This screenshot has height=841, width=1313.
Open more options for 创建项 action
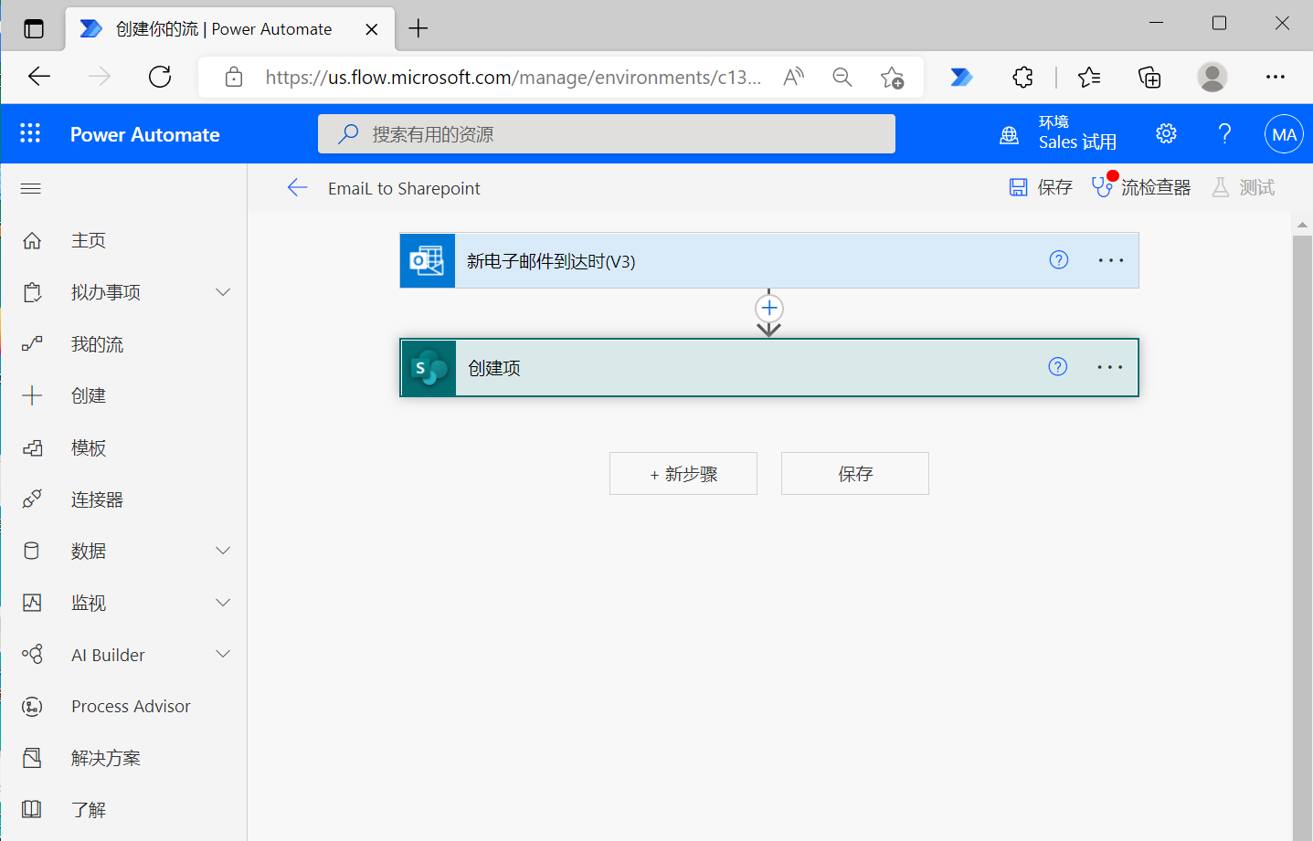tap(1110, 367)
